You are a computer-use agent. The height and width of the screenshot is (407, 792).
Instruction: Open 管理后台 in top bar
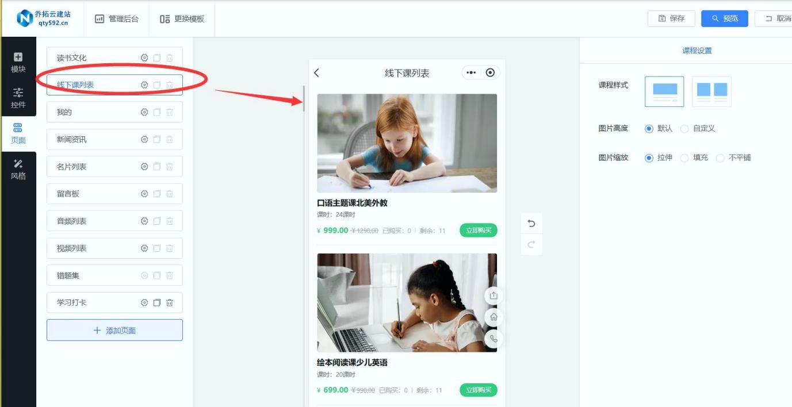[x=116, y=19]
